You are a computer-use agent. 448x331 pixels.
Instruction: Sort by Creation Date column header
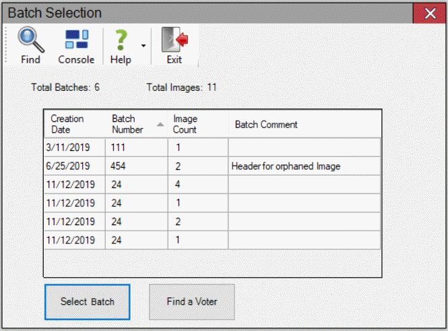pyautogui.click(x=67, y=124)
